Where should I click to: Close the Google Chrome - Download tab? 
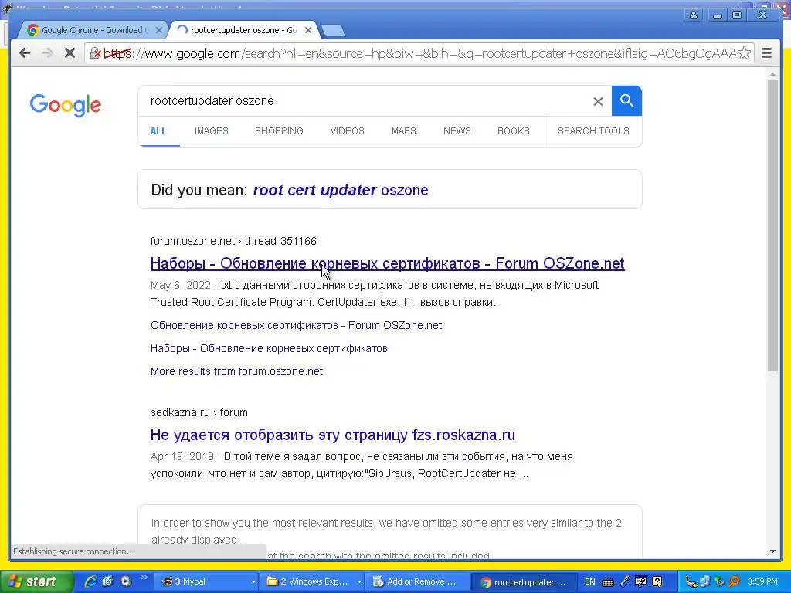coord(158,30)
